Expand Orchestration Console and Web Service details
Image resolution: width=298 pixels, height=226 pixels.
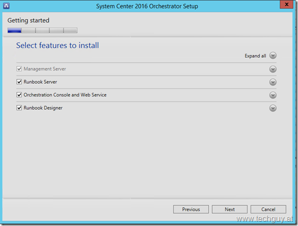(x=273, y=95)
